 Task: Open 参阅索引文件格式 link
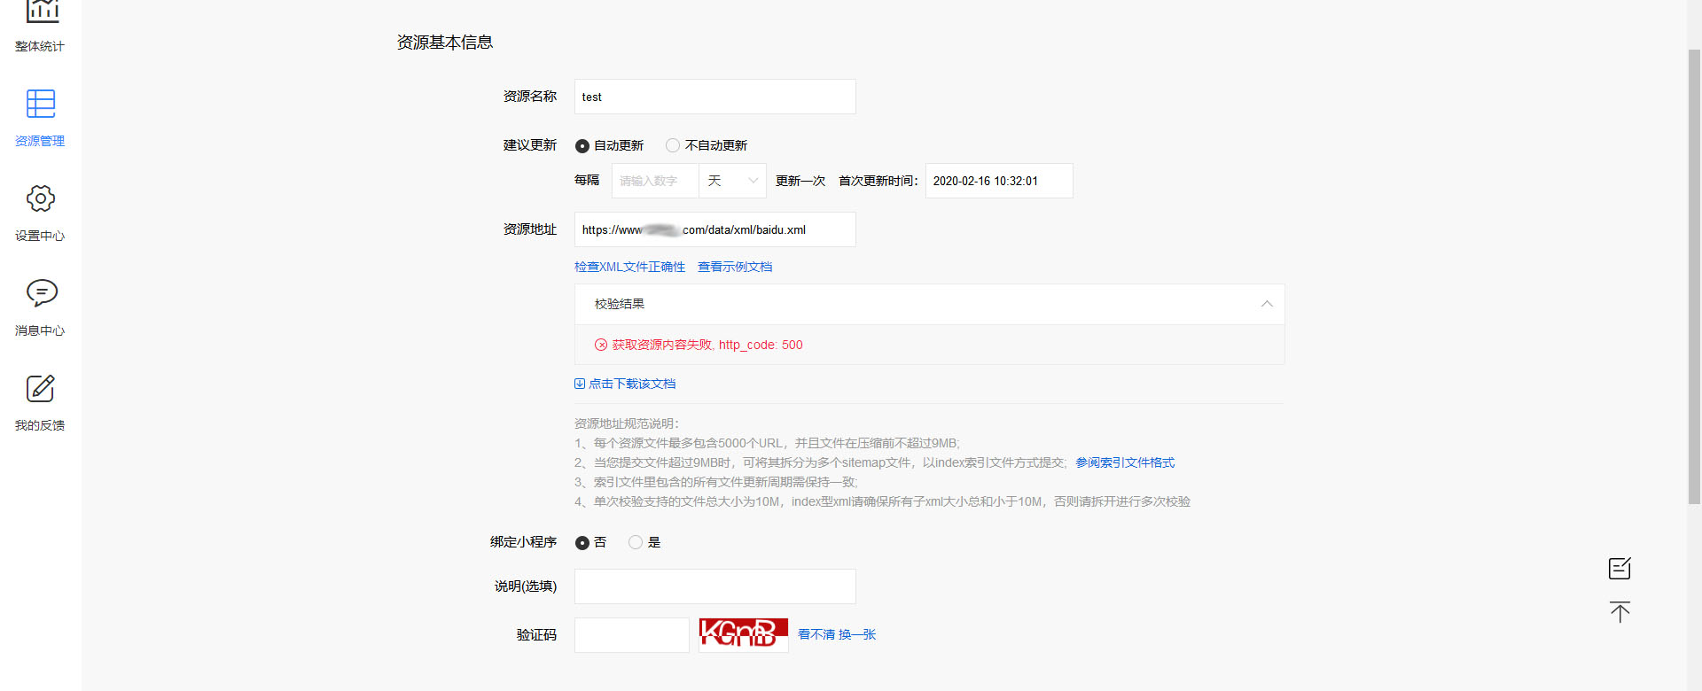click(1125, 462)
